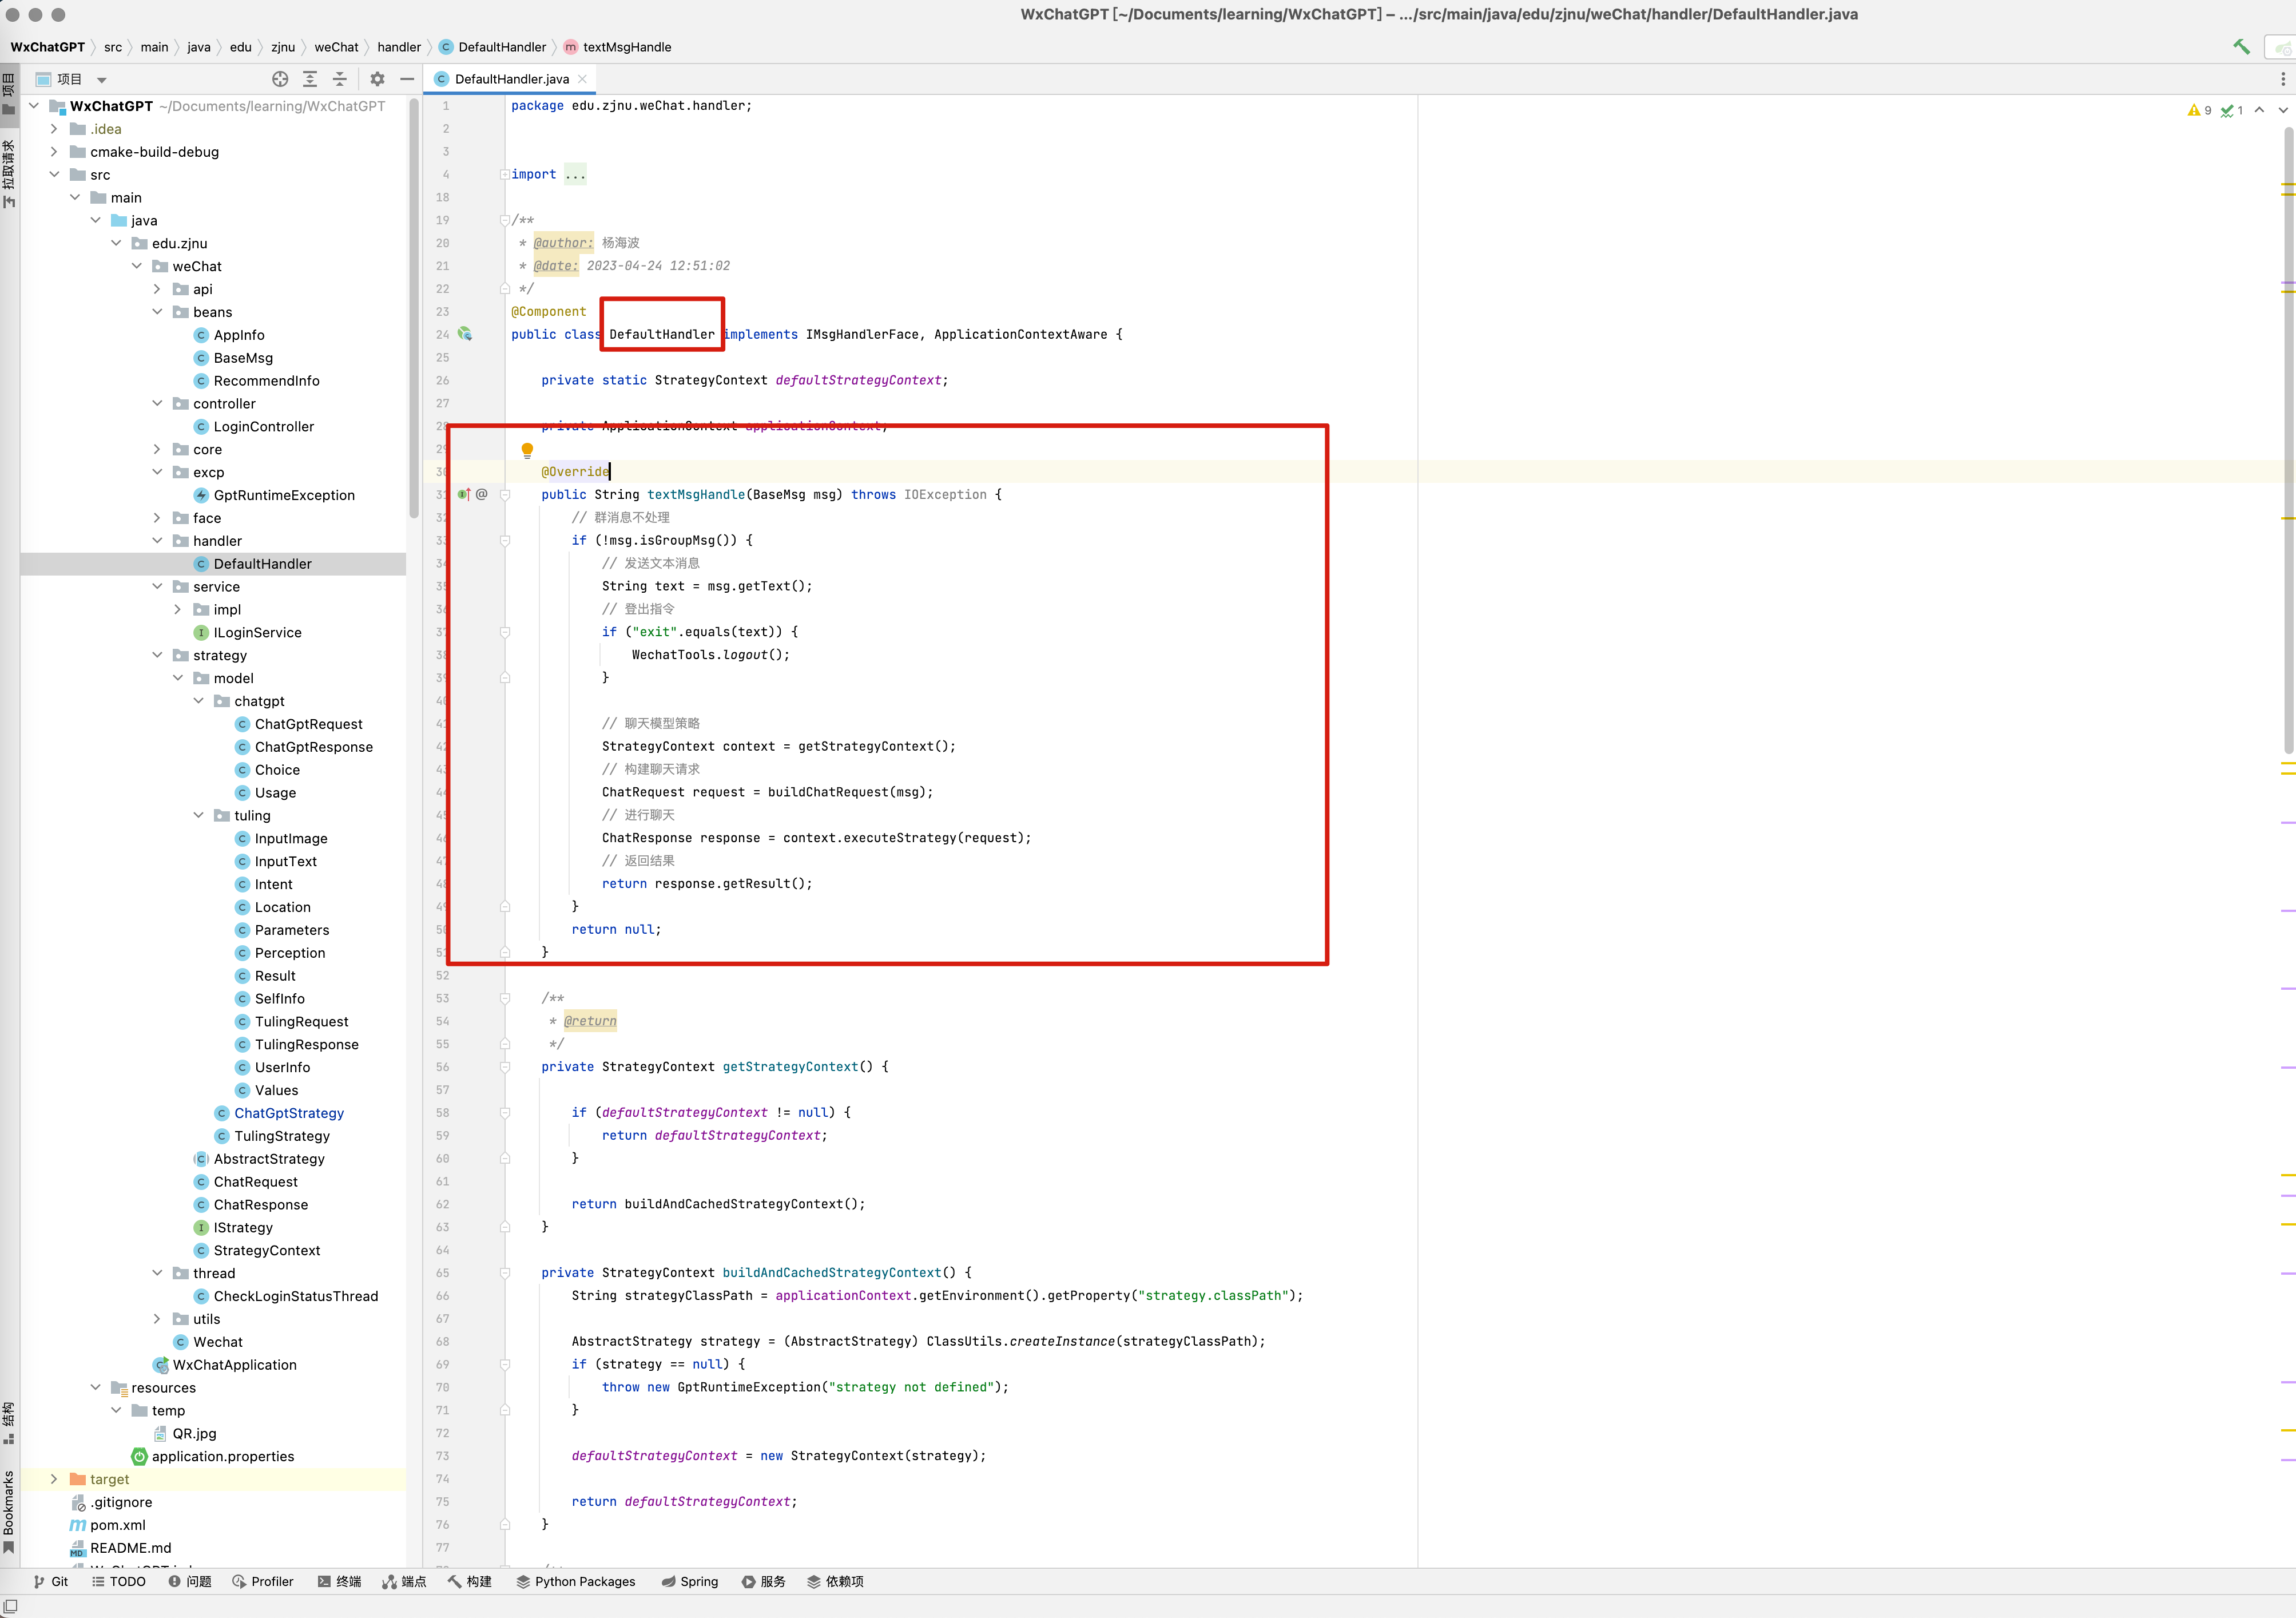
Task: Toggle fold of getStrategyContext method
Action: (505, 1067)
